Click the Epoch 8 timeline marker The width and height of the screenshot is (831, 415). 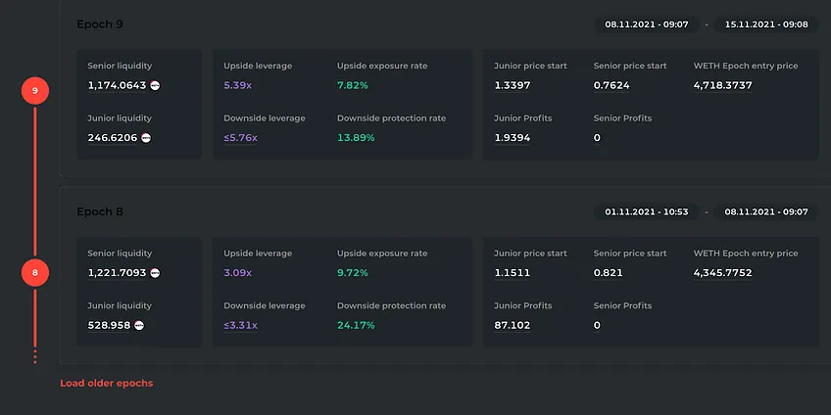(x=35, y=273)
